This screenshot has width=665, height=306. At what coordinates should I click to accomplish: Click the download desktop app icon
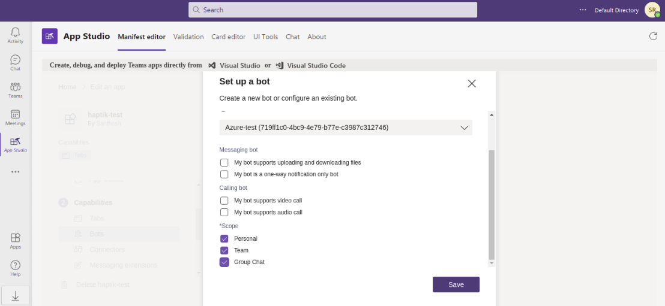tap(15, 296)
